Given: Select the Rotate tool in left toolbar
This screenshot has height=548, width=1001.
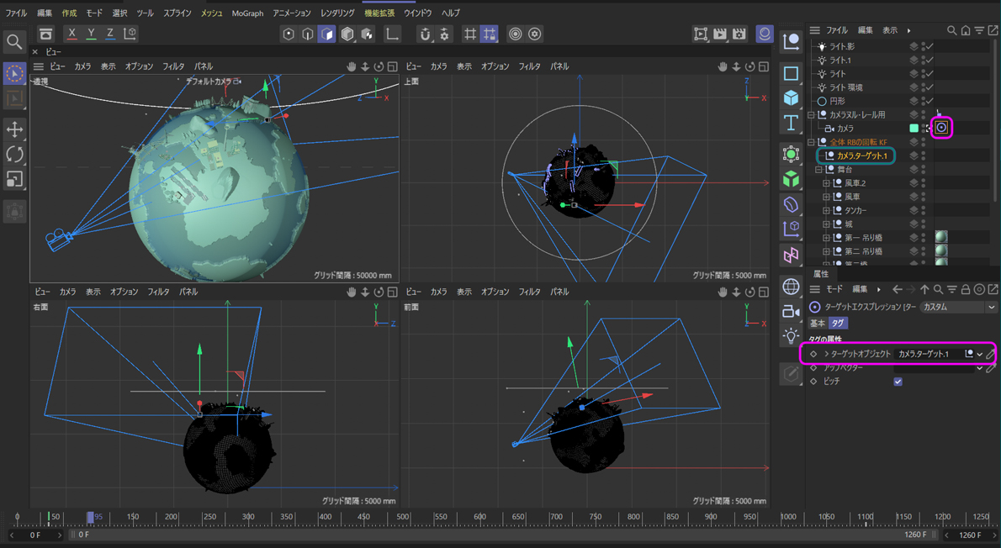Looking at the screenshot, I should coord(14,154).
